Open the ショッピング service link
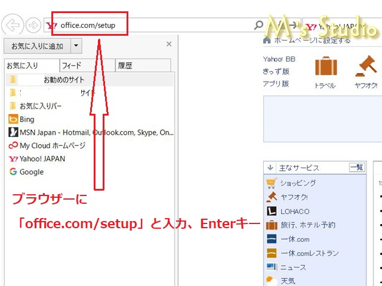Viewport: 382px width, 286px height. tap(298, 183)
